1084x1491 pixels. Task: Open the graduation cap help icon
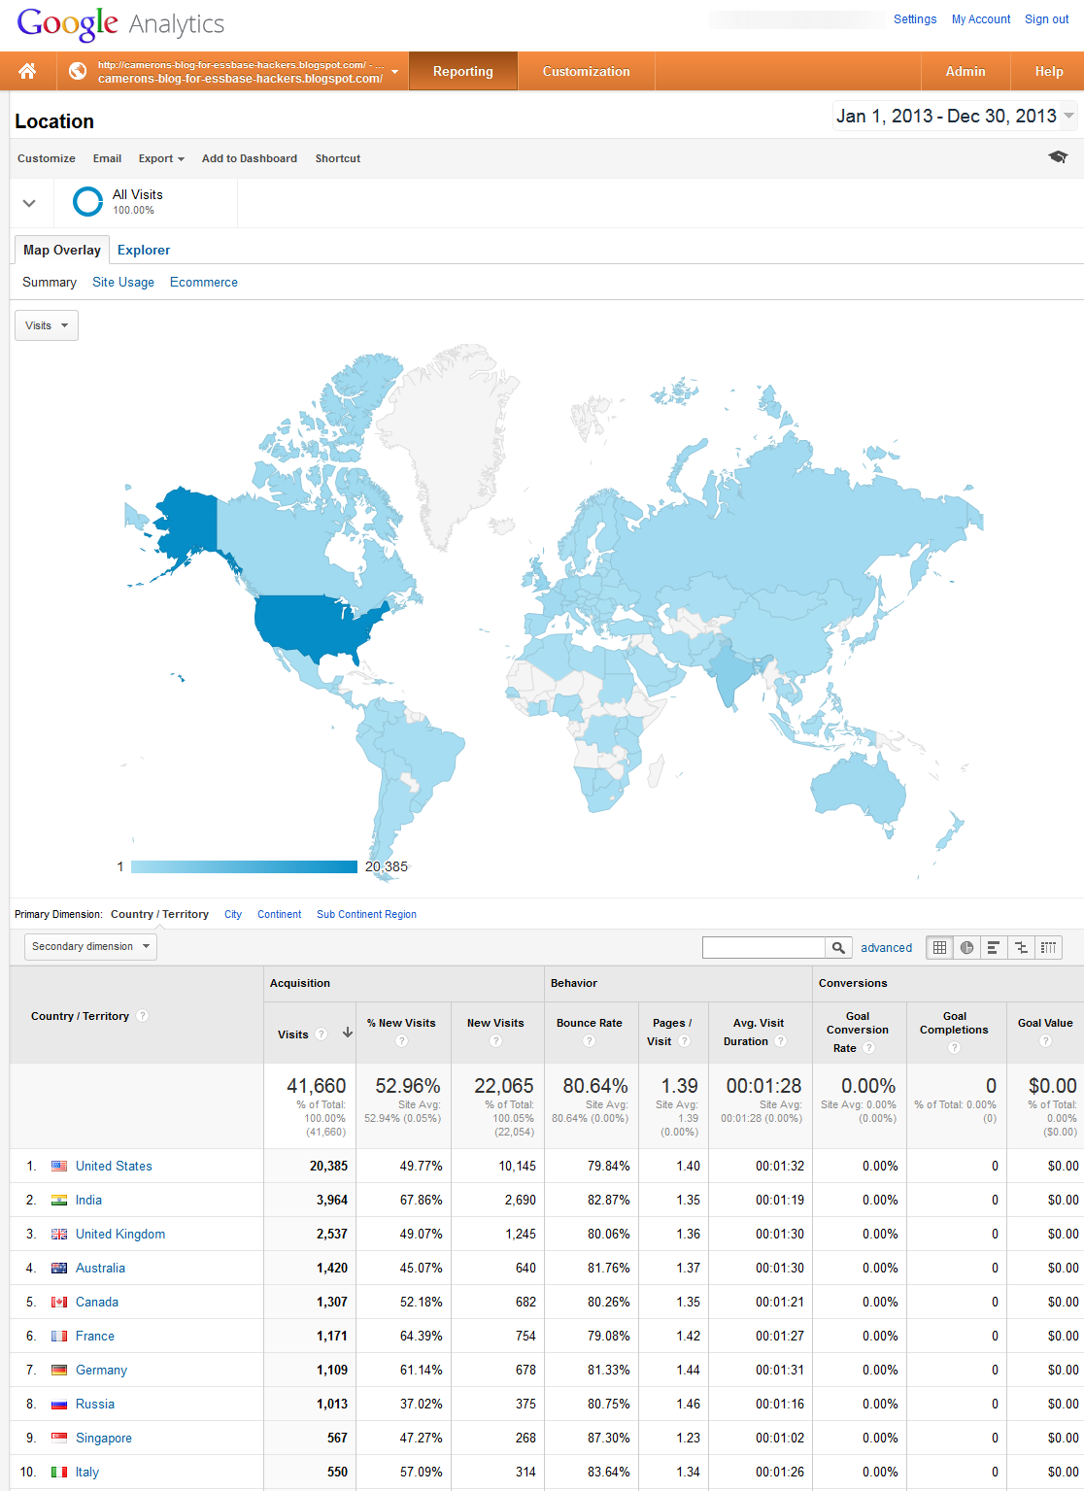(1058, 157)
